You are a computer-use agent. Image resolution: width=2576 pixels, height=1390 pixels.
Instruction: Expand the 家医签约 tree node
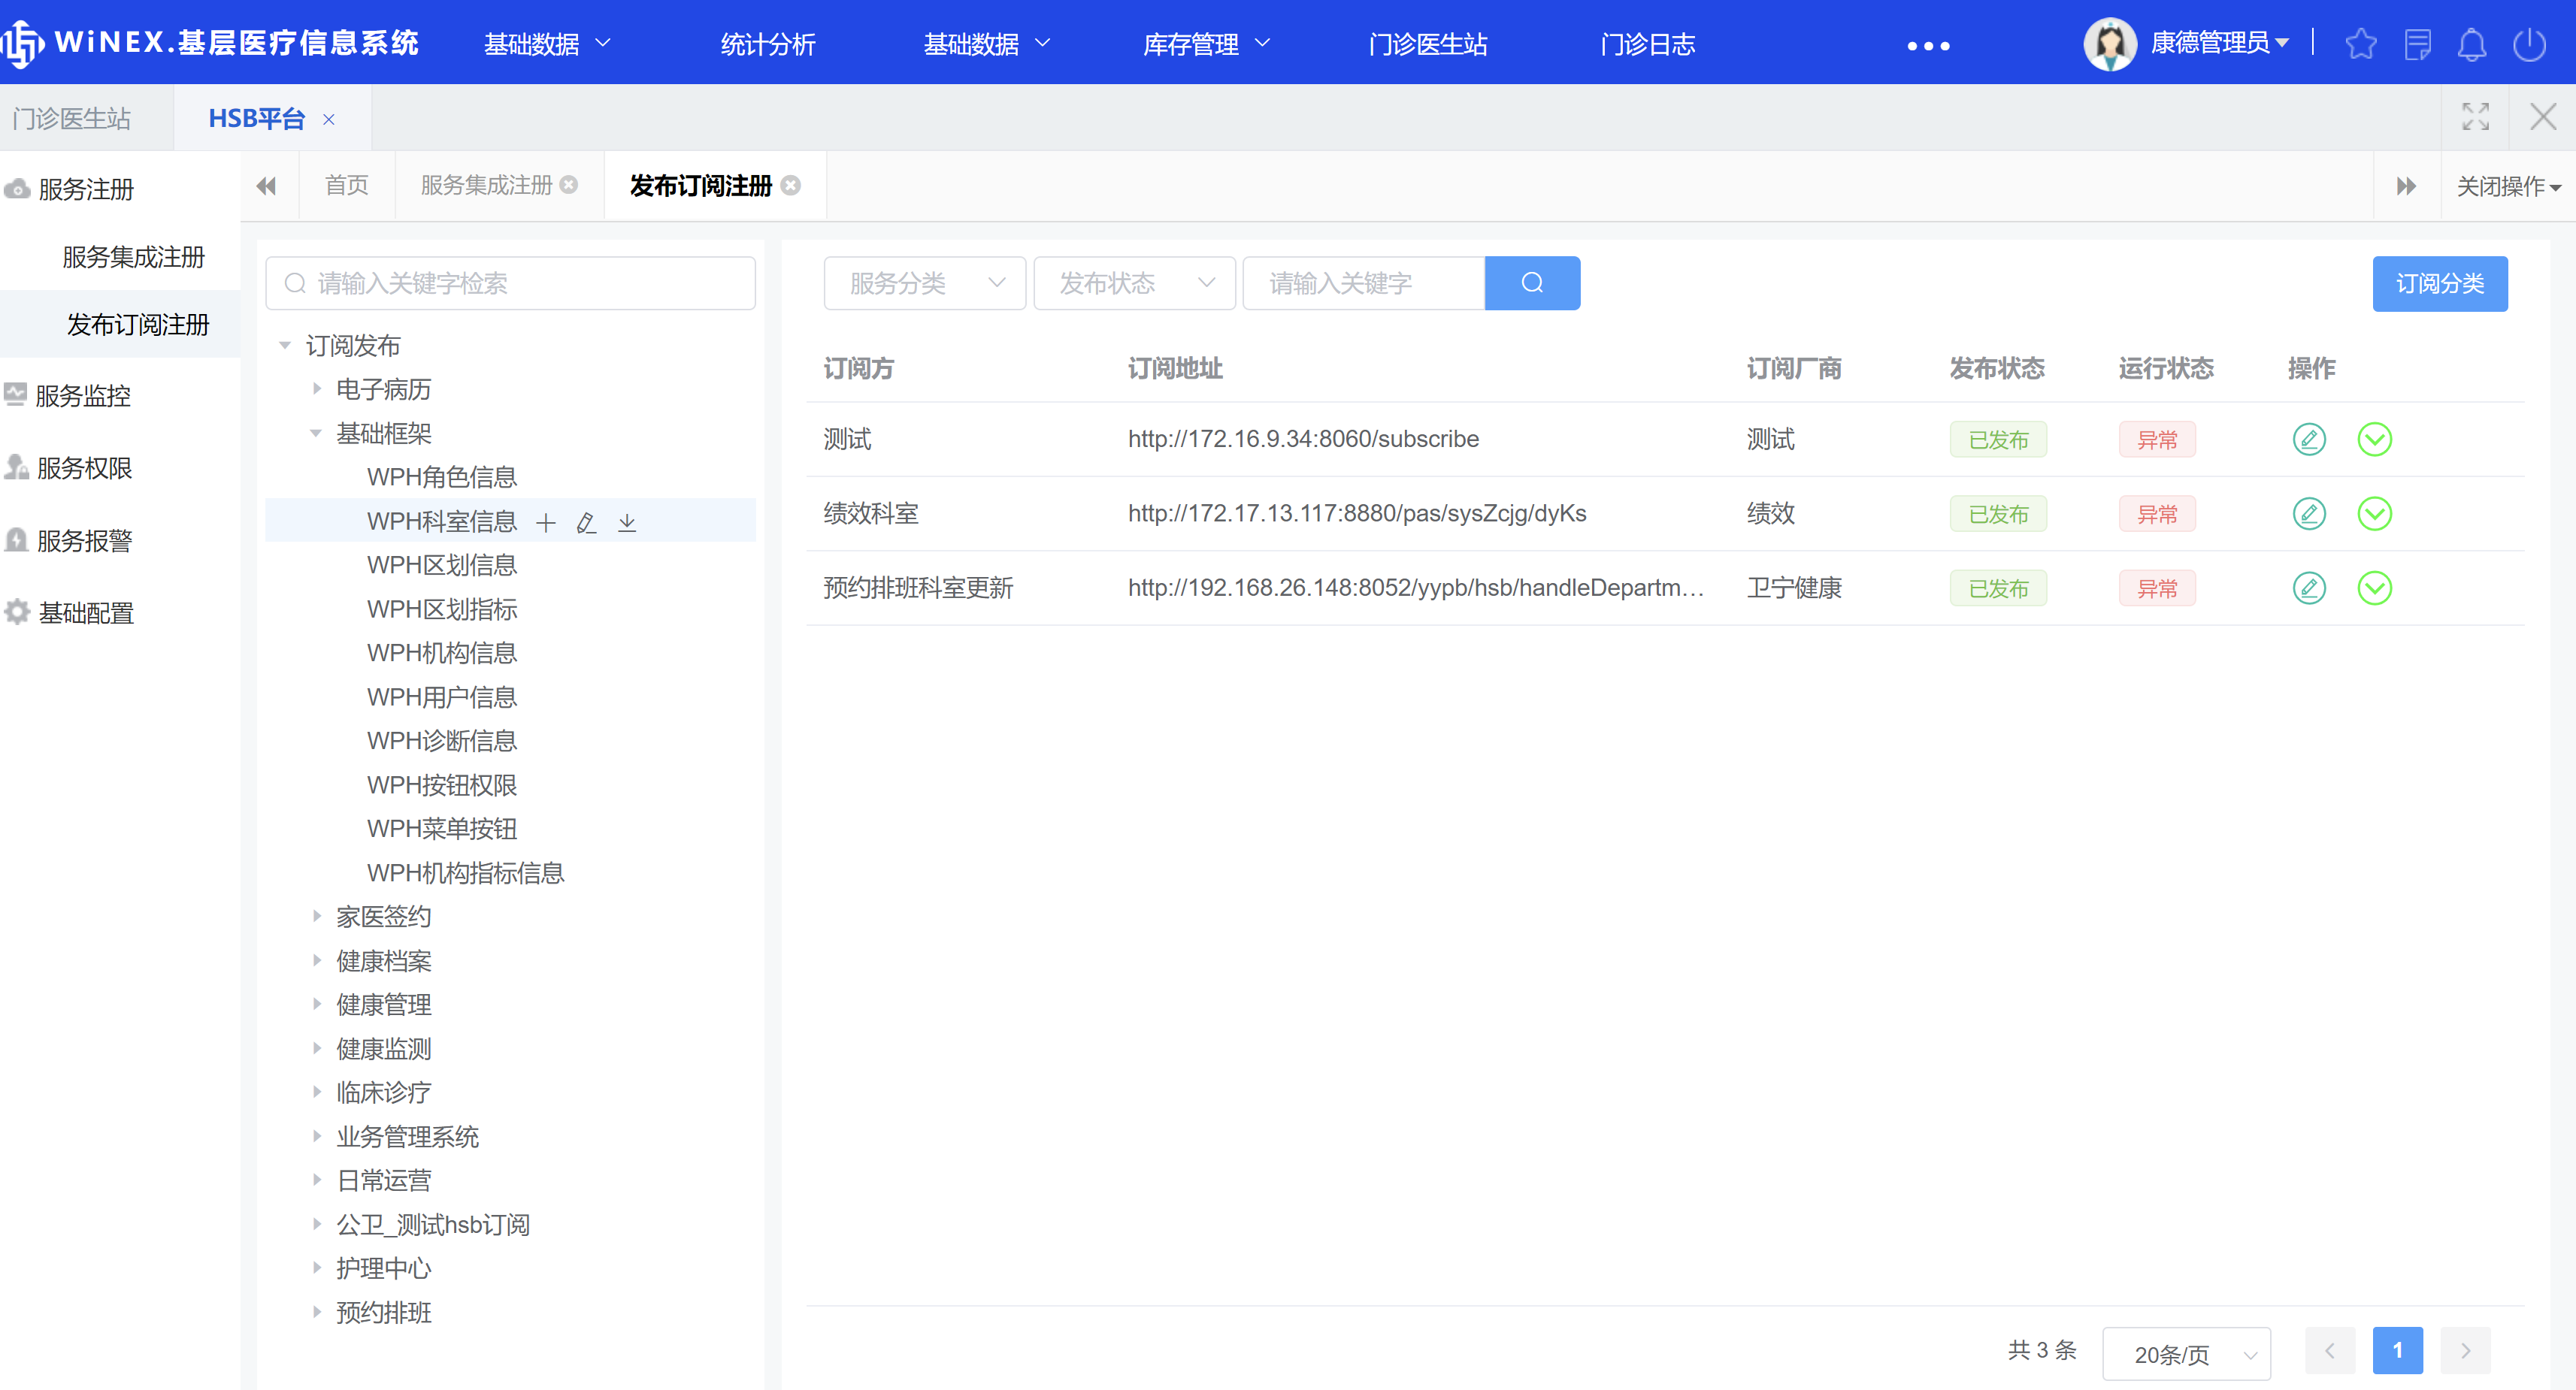[316, 915]
